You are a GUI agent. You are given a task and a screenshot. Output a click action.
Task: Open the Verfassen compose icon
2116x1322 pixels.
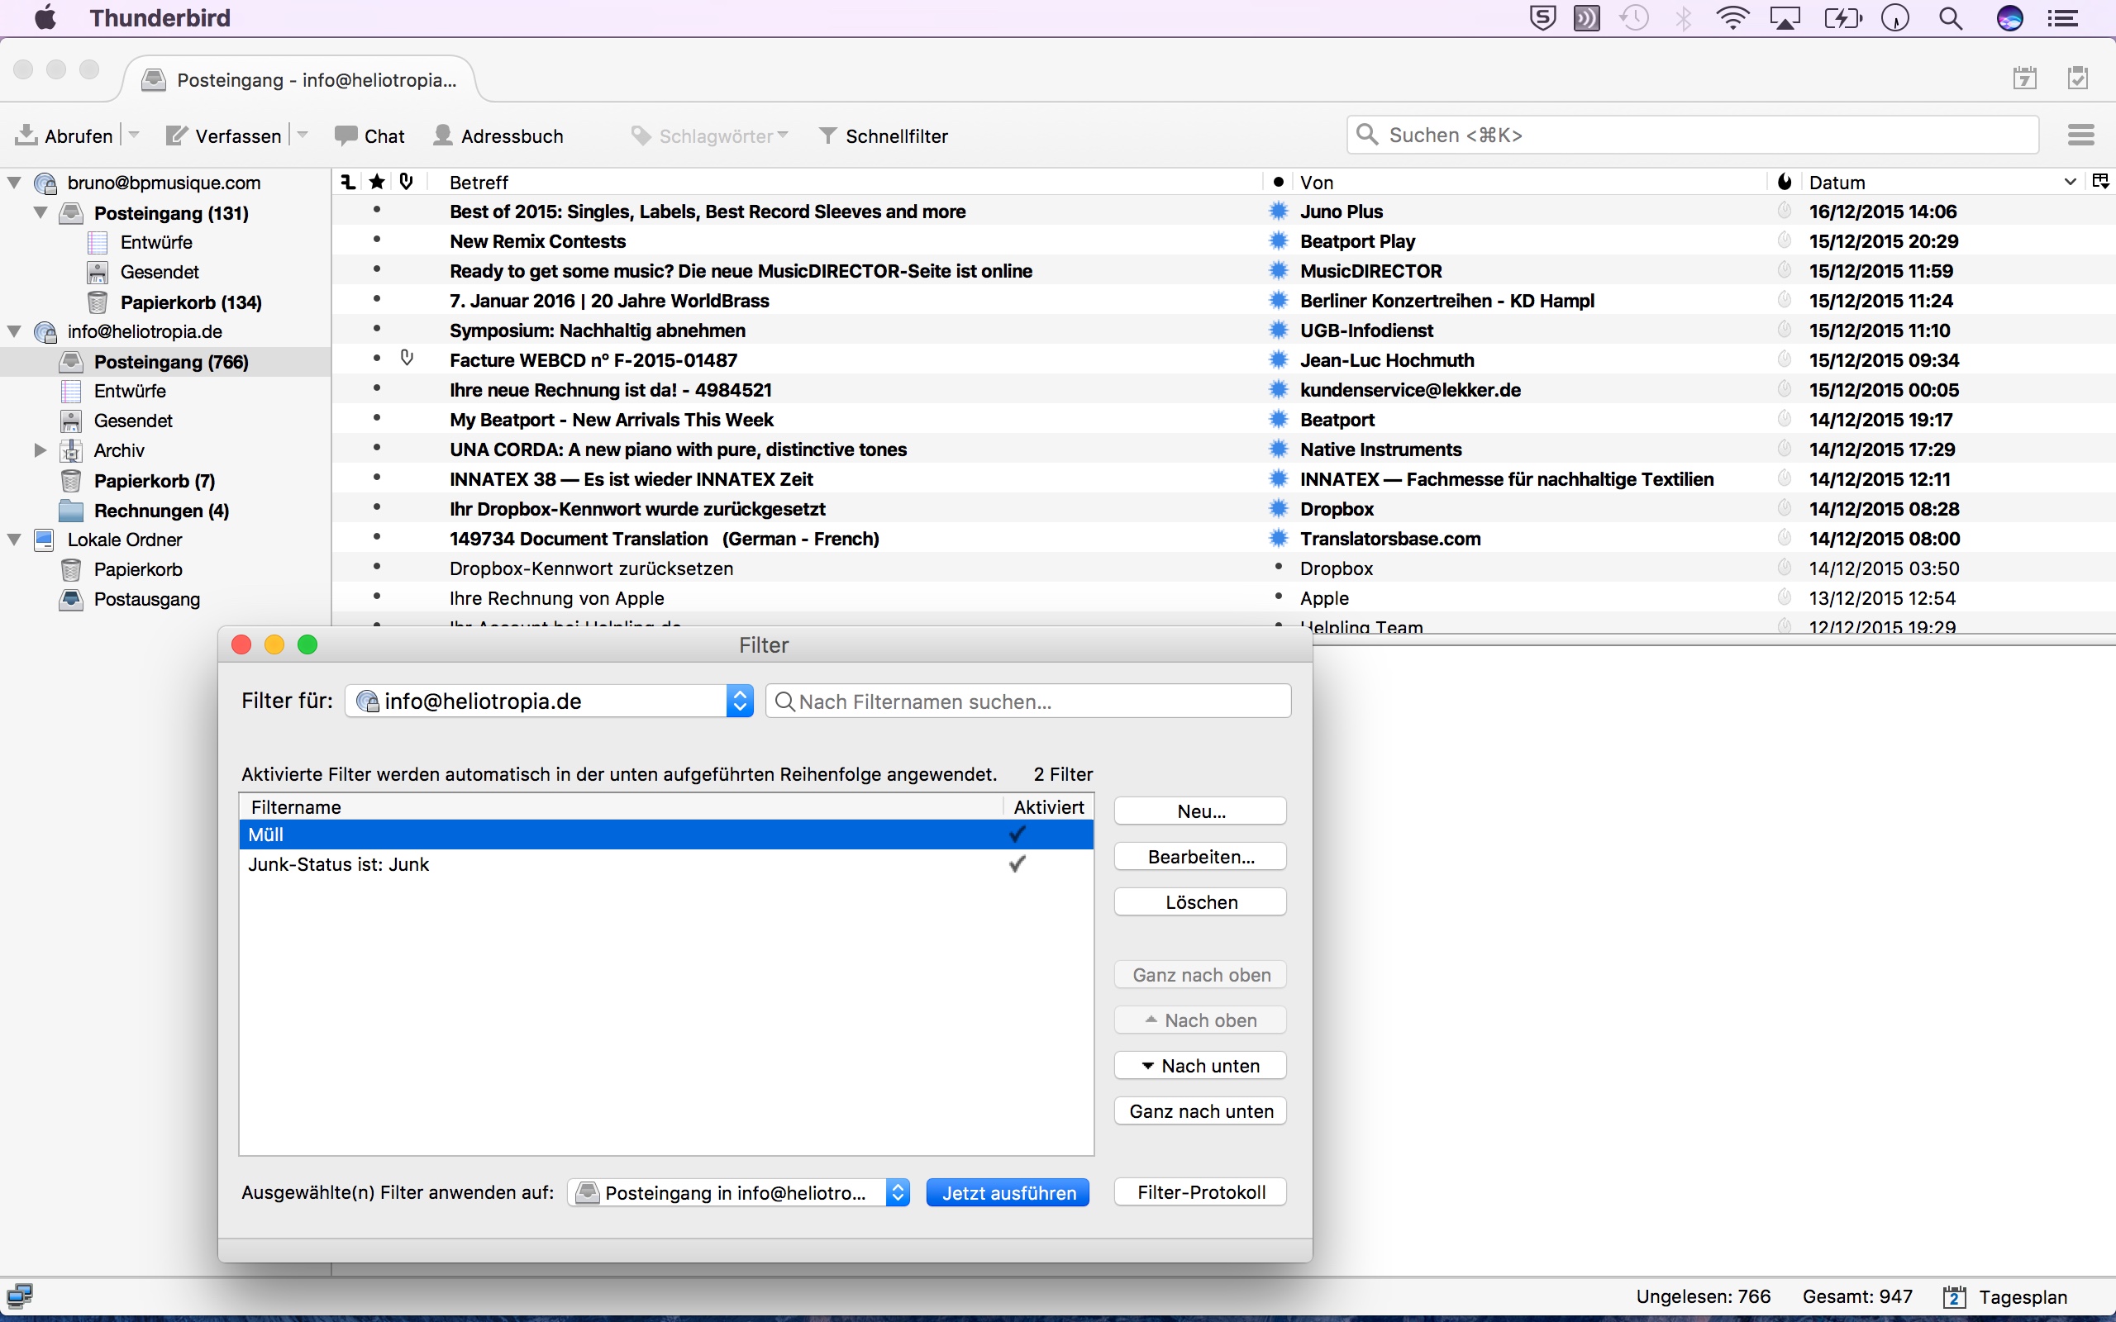coord(177,136)
